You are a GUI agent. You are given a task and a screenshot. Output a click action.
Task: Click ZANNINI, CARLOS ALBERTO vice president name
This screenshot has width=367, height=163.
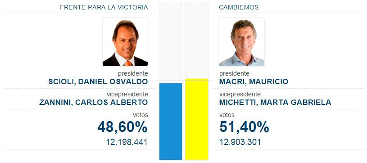click(93, 102)
